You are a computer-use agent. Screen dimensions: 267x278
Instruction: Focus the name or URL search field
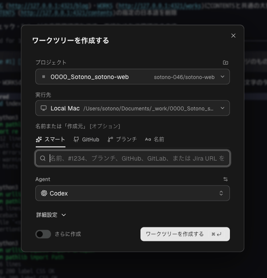(x=133, y=158)
